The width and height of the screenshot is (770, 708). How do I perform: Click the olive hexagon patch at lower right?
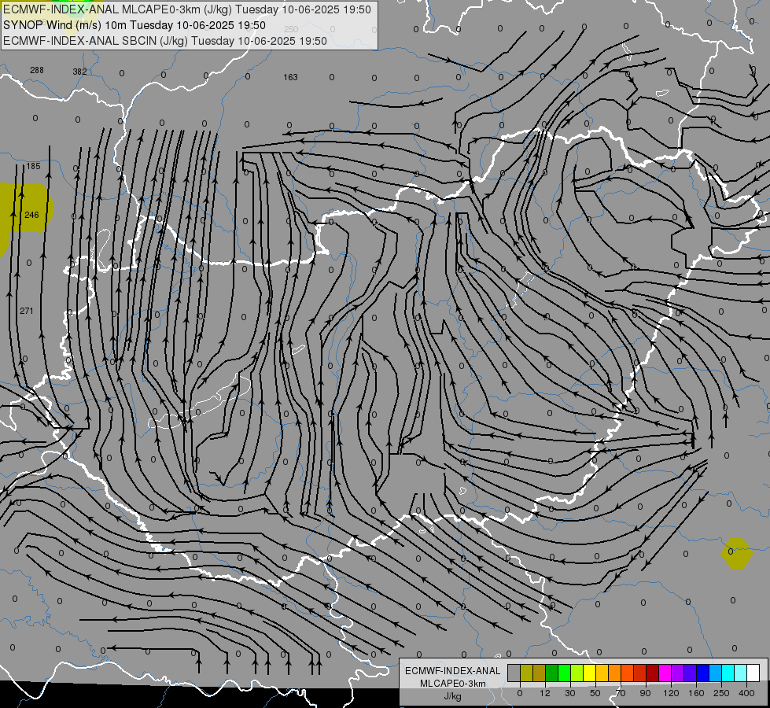[737, 553]
